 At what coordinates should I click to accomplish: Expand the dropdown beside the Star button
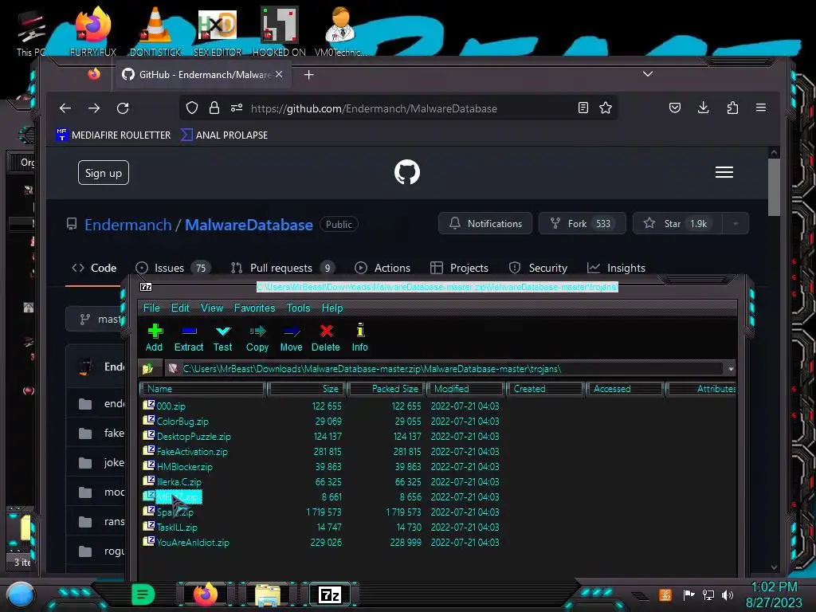736,224
